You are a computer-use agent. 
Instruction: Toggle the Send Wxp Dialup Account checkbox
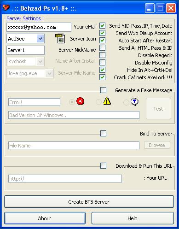(x=102, y=33)
